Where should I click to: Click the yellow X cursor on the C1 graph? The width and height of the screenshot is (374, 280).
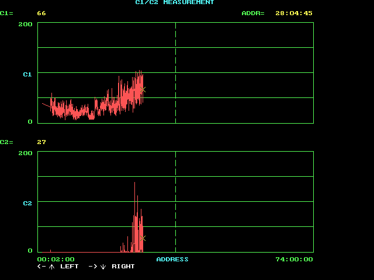pos(143,90)
